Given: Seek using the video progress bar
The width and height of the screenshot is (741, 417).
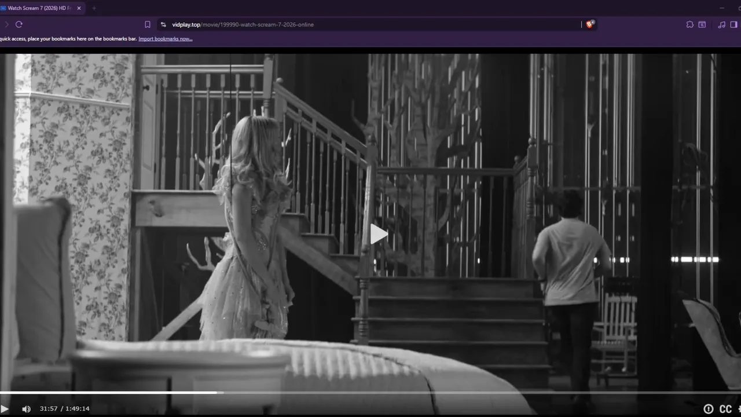Looking at the screenshot, I should click(x=370, y=392).
